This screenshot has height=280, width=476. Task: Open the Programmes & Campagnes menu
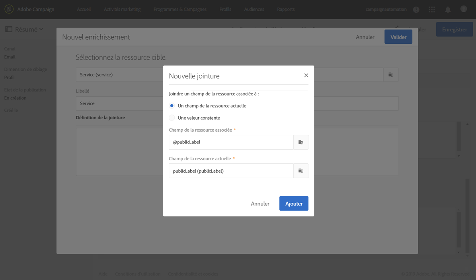pyautogui.click(x=180, y=10)
